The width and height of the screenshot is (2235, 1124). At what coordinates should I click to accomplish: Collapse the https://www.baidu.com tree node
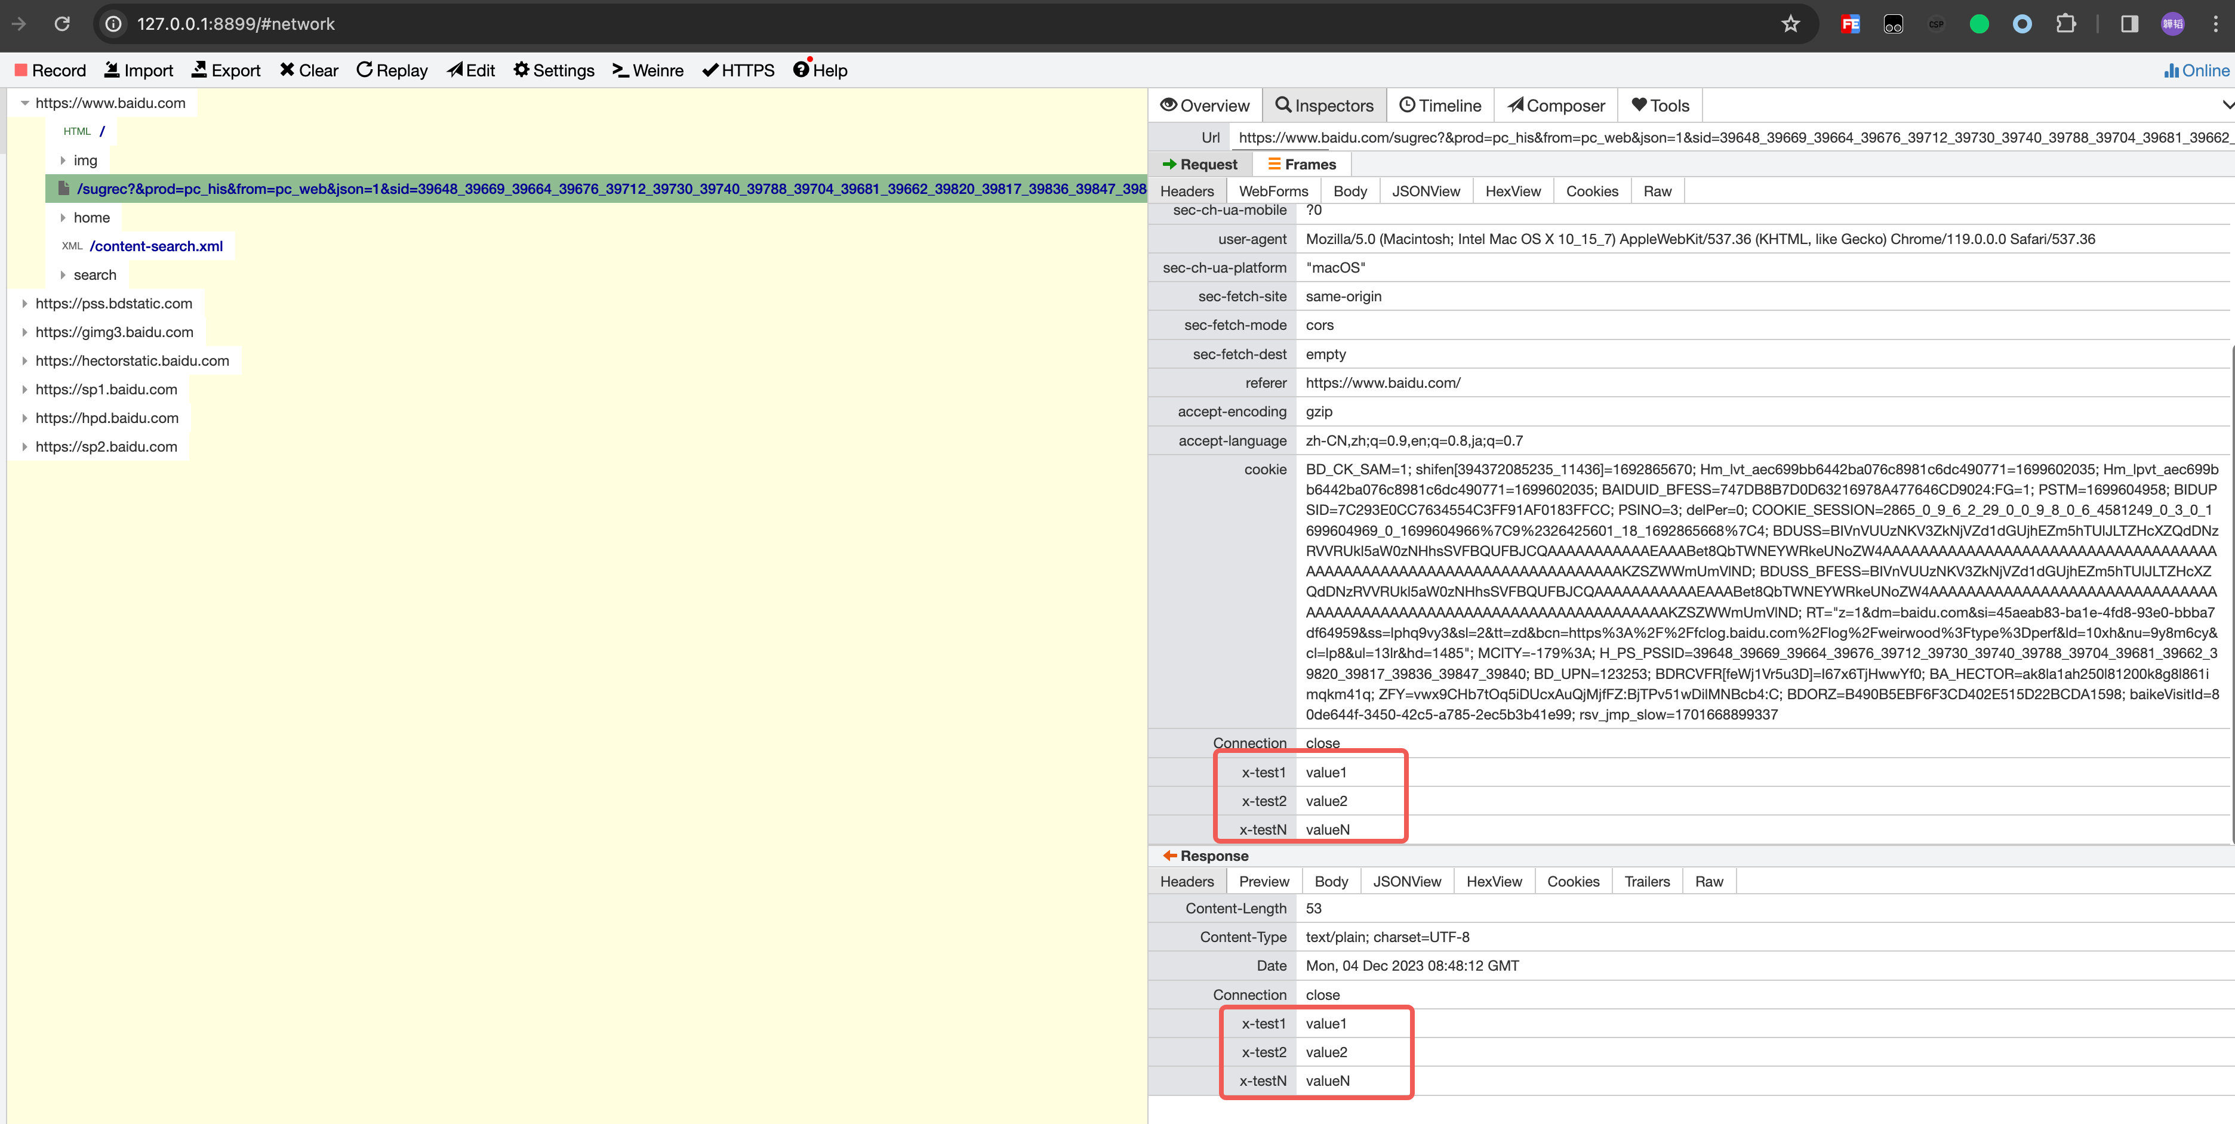[x=24, y=103]
